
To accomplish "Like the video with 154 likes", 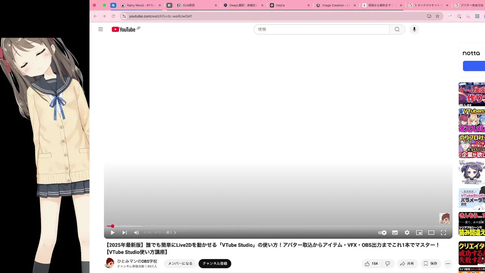I will click(x=371, y=264).
